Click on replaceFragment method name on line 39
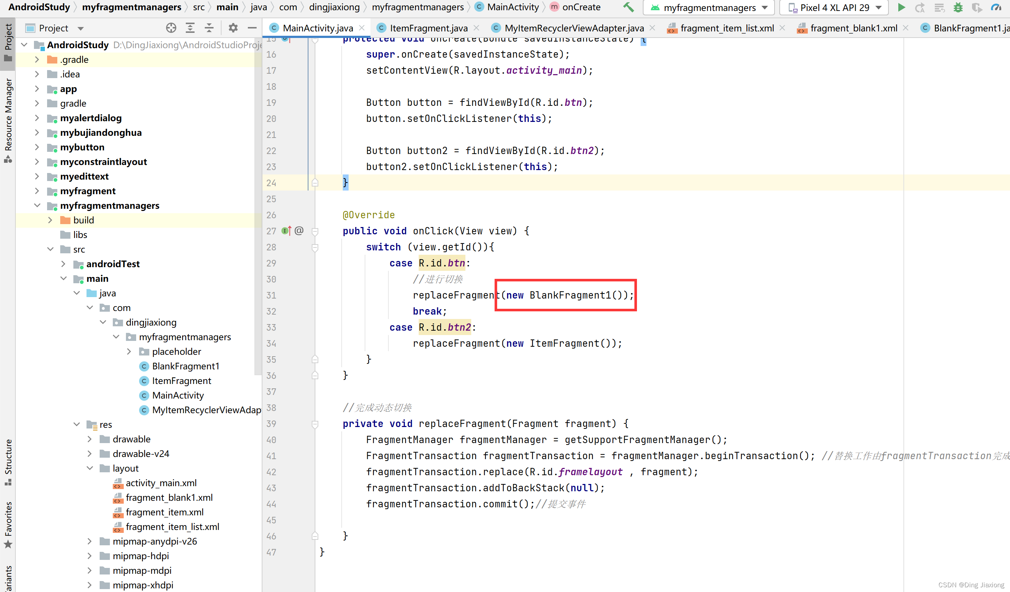 [462, 424]
